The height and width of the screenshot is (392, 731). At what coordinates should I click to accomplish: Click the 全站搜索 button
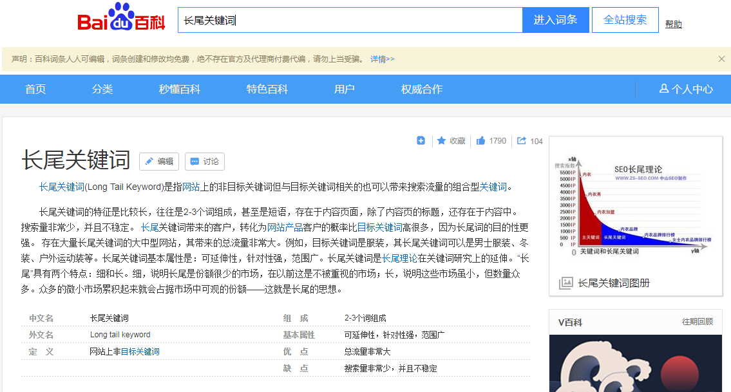coord(625,20)
